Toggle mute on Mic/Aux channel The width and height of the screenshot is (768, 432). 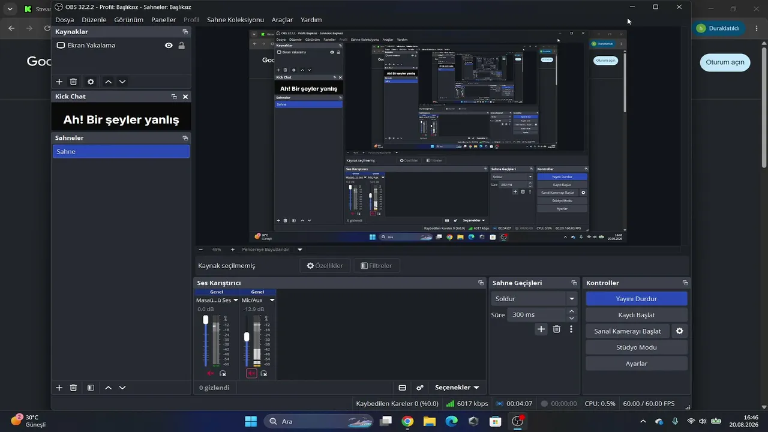click(251, 373)
